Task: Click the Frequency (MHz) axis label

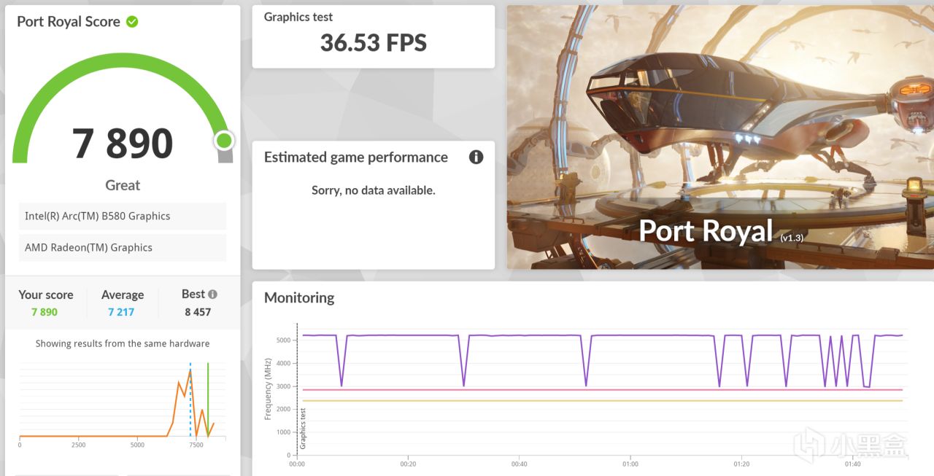Action: [x=269, y=389]
